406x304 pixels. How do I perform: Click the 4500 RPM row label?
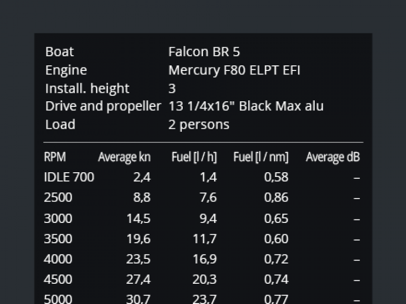pos(58,280)
